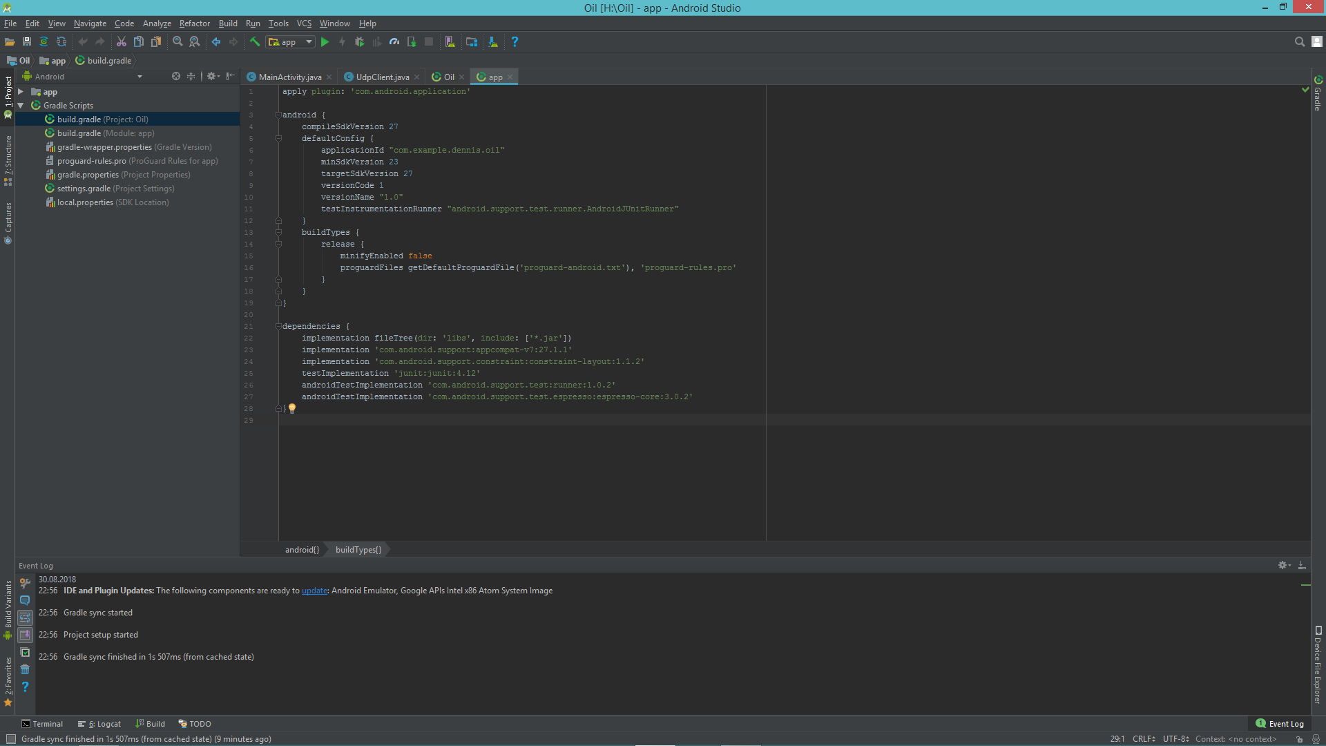The width and height of the screenshot is (1326, 746).
Task: Open the Android project view dropdown
Action: pyautogui.click(x=88, y=77)
